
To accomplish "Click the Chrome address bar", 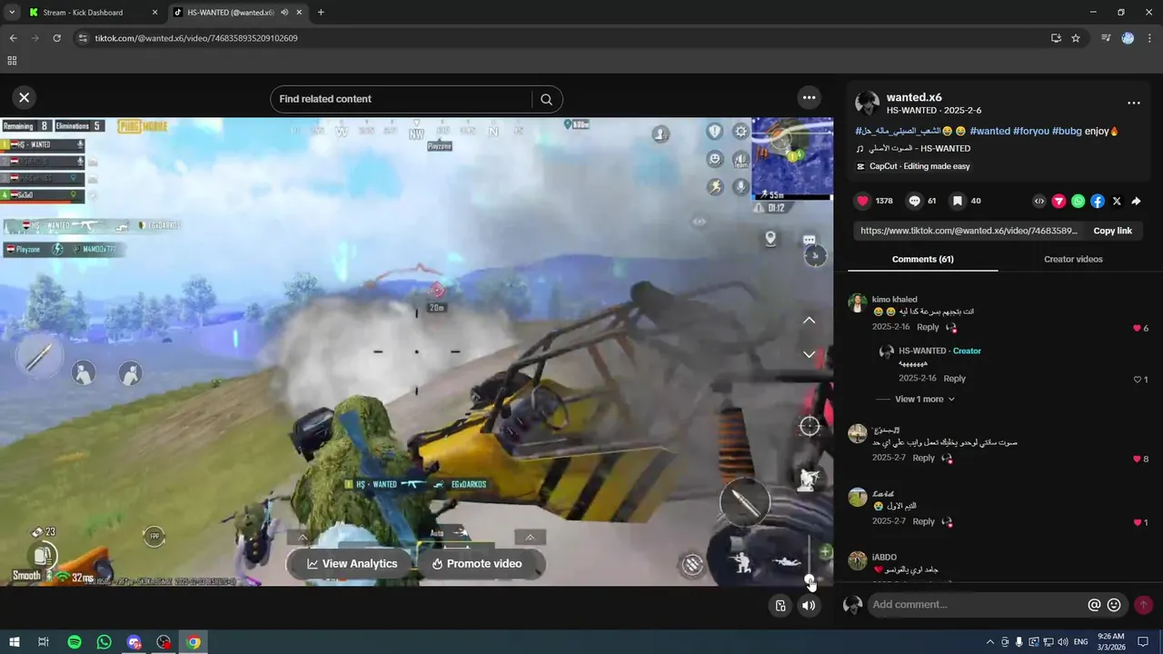I will [x=563, y=38].
